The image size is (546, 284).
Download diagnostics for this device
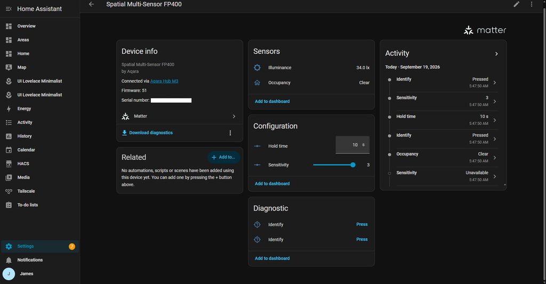147,133
